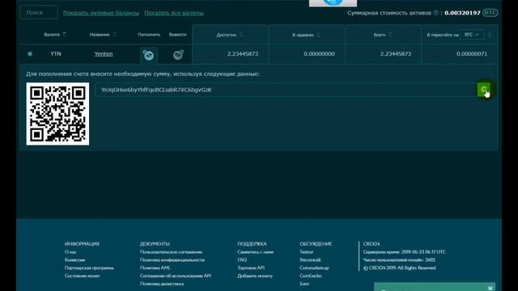This screenshot has width=518, height=291.
Task: Click the total asset value 0.00320197
Action: point(462,13)
